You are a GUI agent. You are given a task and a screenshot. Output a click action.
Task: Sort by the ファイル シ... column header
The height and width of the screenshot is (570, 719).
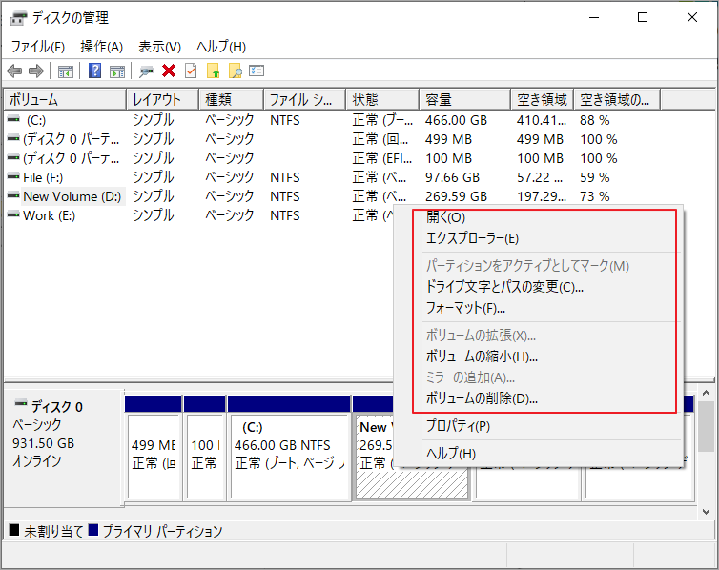305,100
